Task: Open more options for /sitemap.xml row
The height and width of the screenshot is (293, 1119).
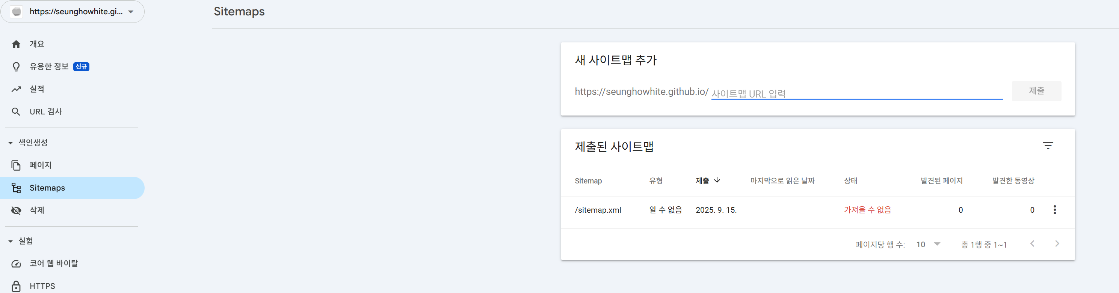Action: click(x=1054, y=210)
